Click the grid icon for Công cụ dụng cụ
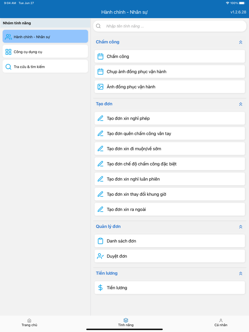Viewport: 249px width, 332px height. pos(9,52)
